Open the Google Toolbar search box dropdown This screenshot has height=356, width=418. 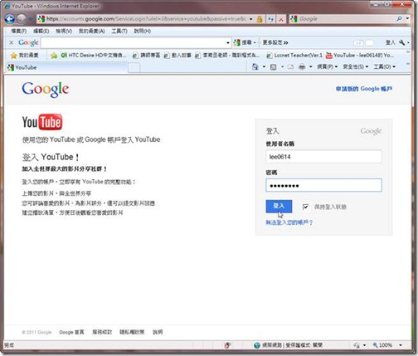click(228, 43)
